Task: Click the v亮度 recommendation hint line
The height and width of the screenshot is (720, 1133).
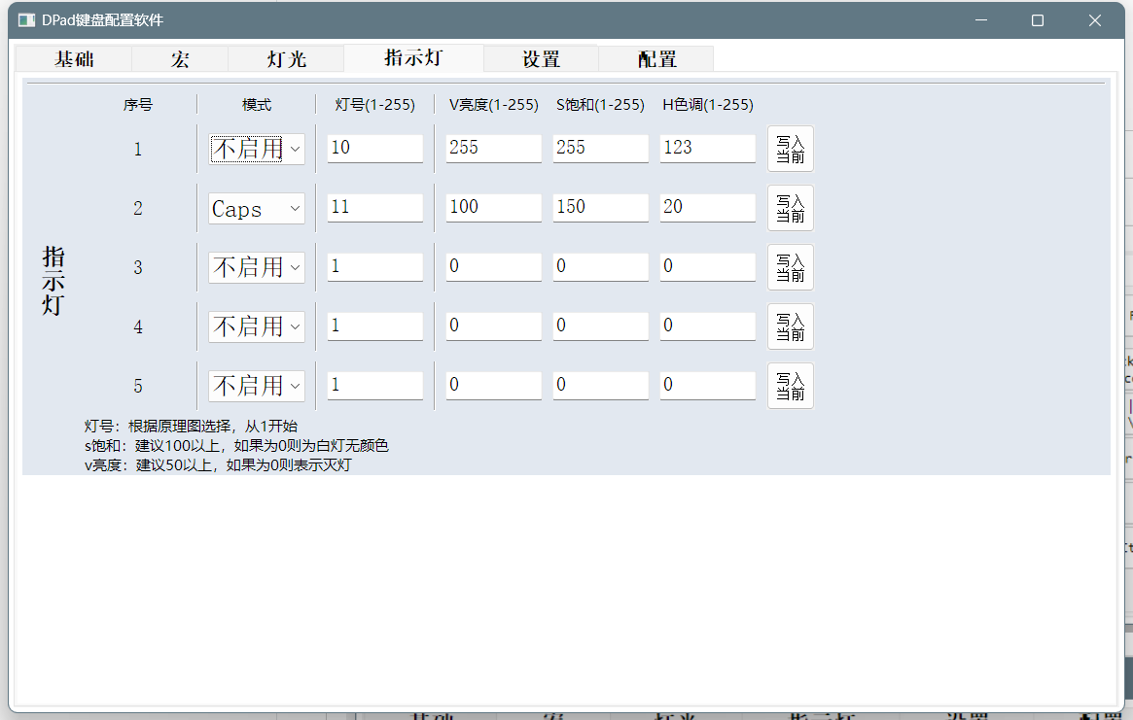Action: point(218,465)
